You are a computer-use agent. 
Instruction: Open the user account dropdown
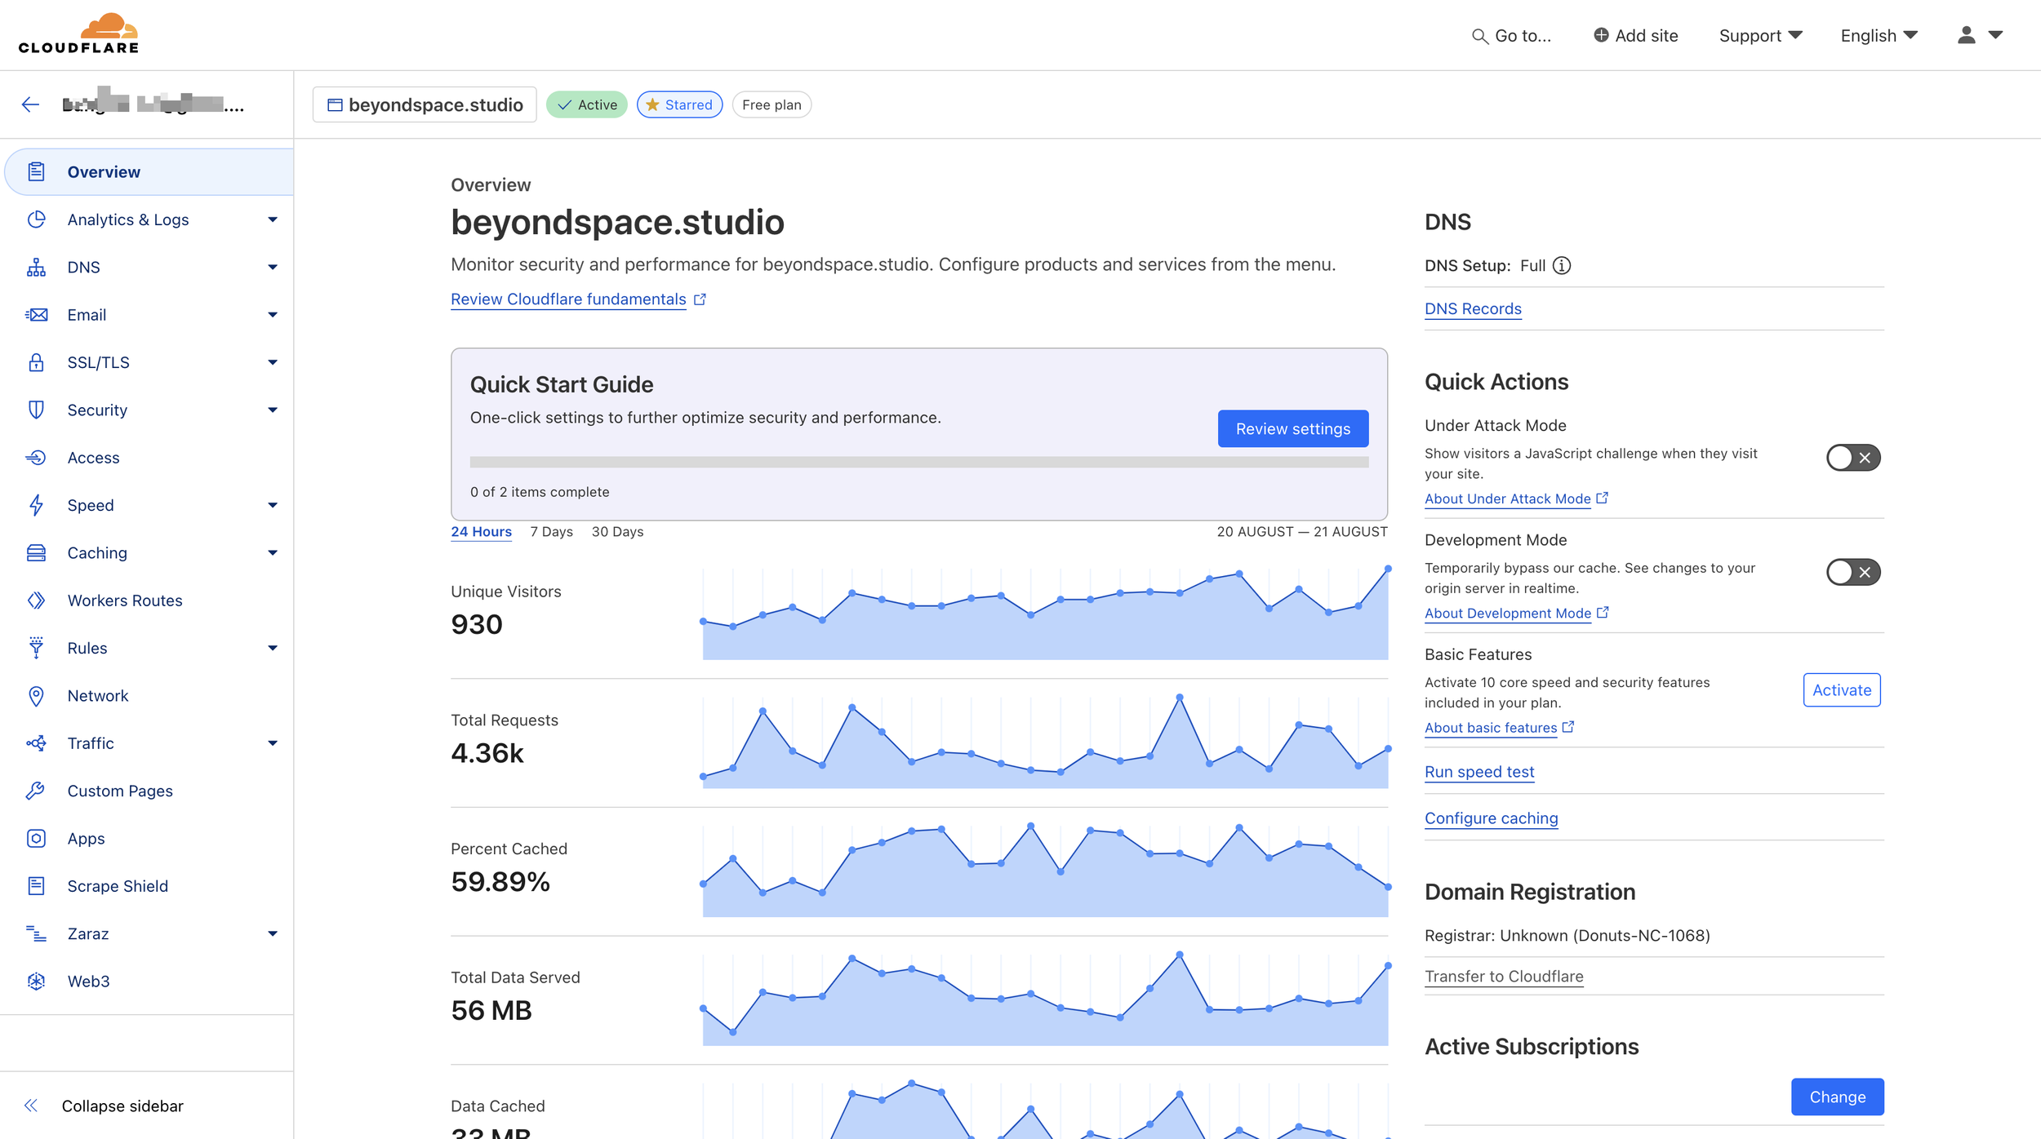tap(1980, 35)
